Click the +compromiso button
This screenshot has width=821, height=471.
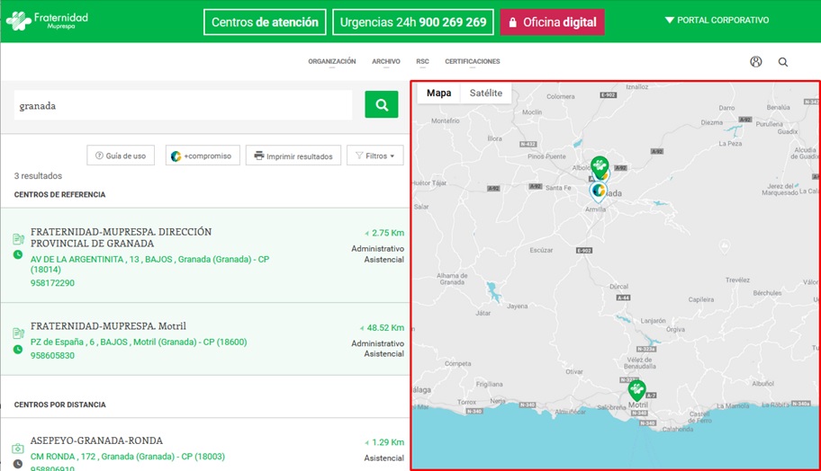203,156
